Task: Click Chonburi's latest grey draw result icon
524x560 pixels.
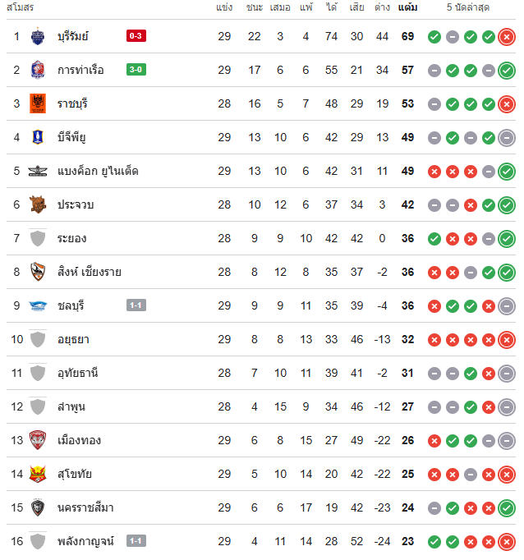Action: [x=507, y=306]
